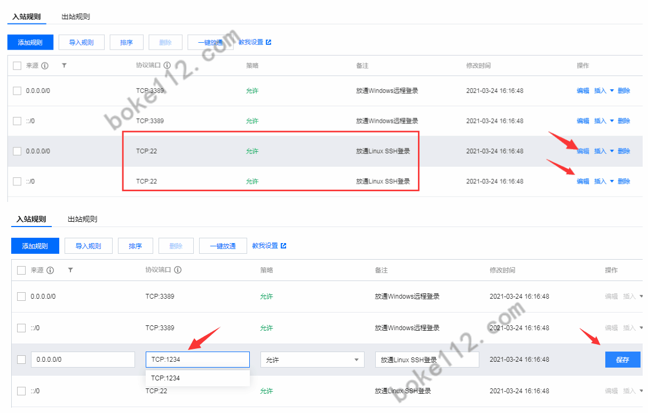Check upper table row ::/0 TCP:3389
Image resolution: width=648 pixels, height=413 pixels.
[x=17, y=121]
